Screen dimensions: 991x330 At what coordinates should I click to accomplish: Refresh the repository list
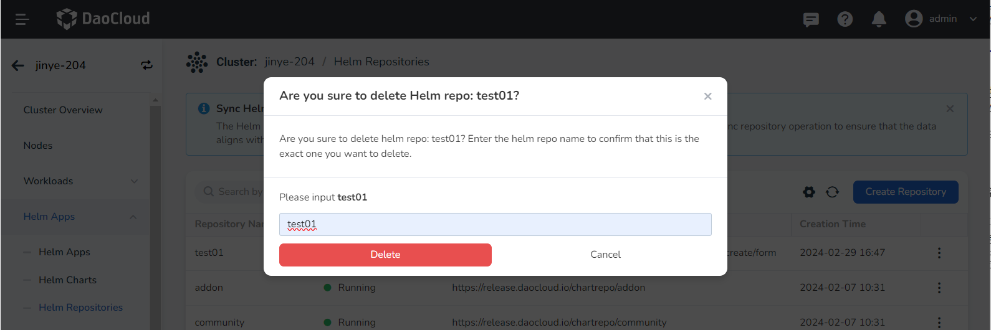point(832,192)
